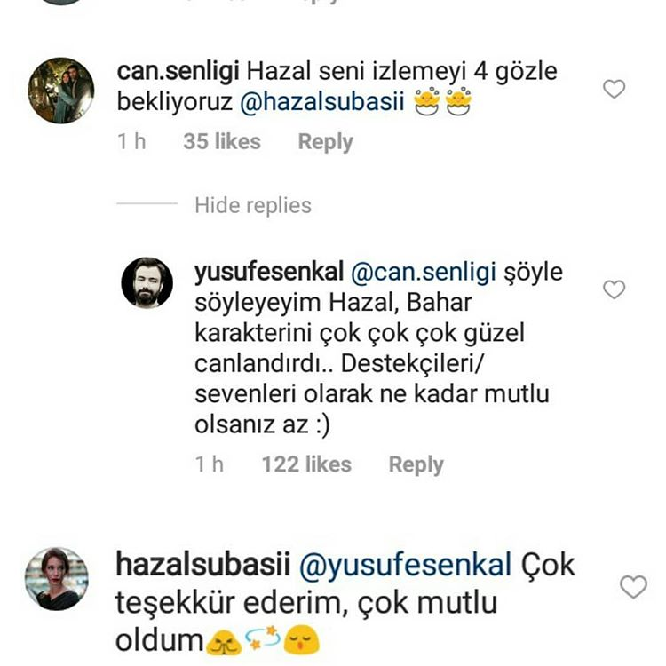Screen dimensions: 666x666
Task: Reply to yusufesenkal's comment
Action: (416, 464)
